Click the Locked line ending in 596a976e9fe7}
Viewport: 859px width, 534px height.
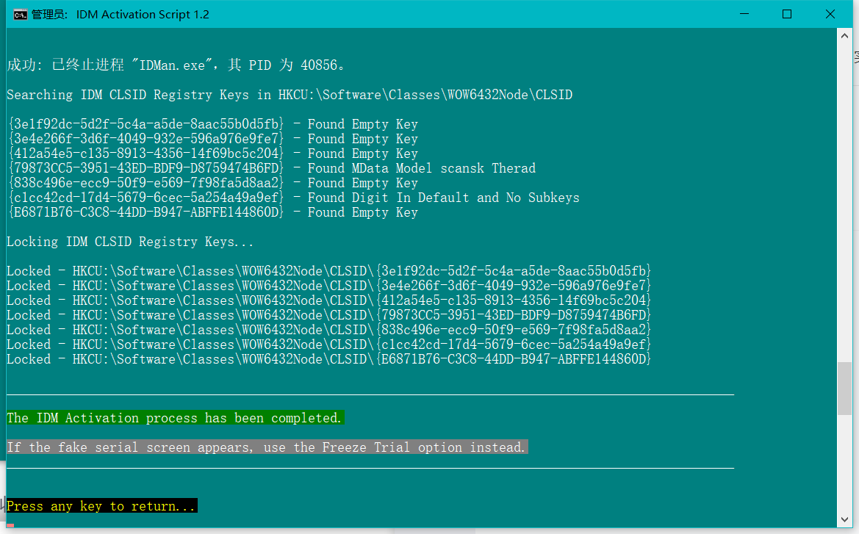(328, 286)
